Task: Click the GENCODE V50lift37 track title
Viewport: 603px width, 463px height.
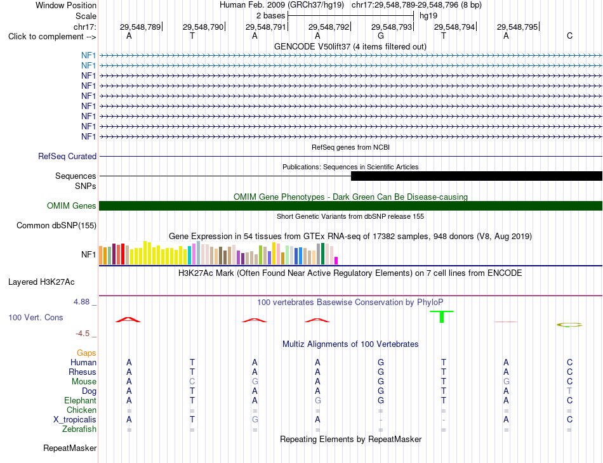Action: pos(350,46)
